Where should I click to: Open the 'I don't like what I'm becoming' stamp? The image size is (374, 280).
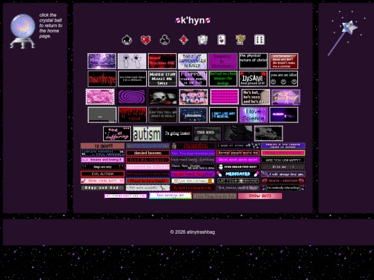[x=223, y=115]
